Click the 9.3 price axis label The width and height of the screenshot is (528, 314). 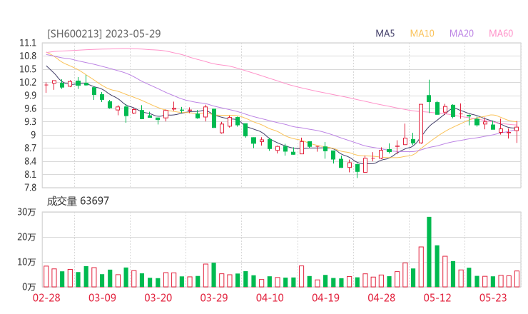click(29, 122)
